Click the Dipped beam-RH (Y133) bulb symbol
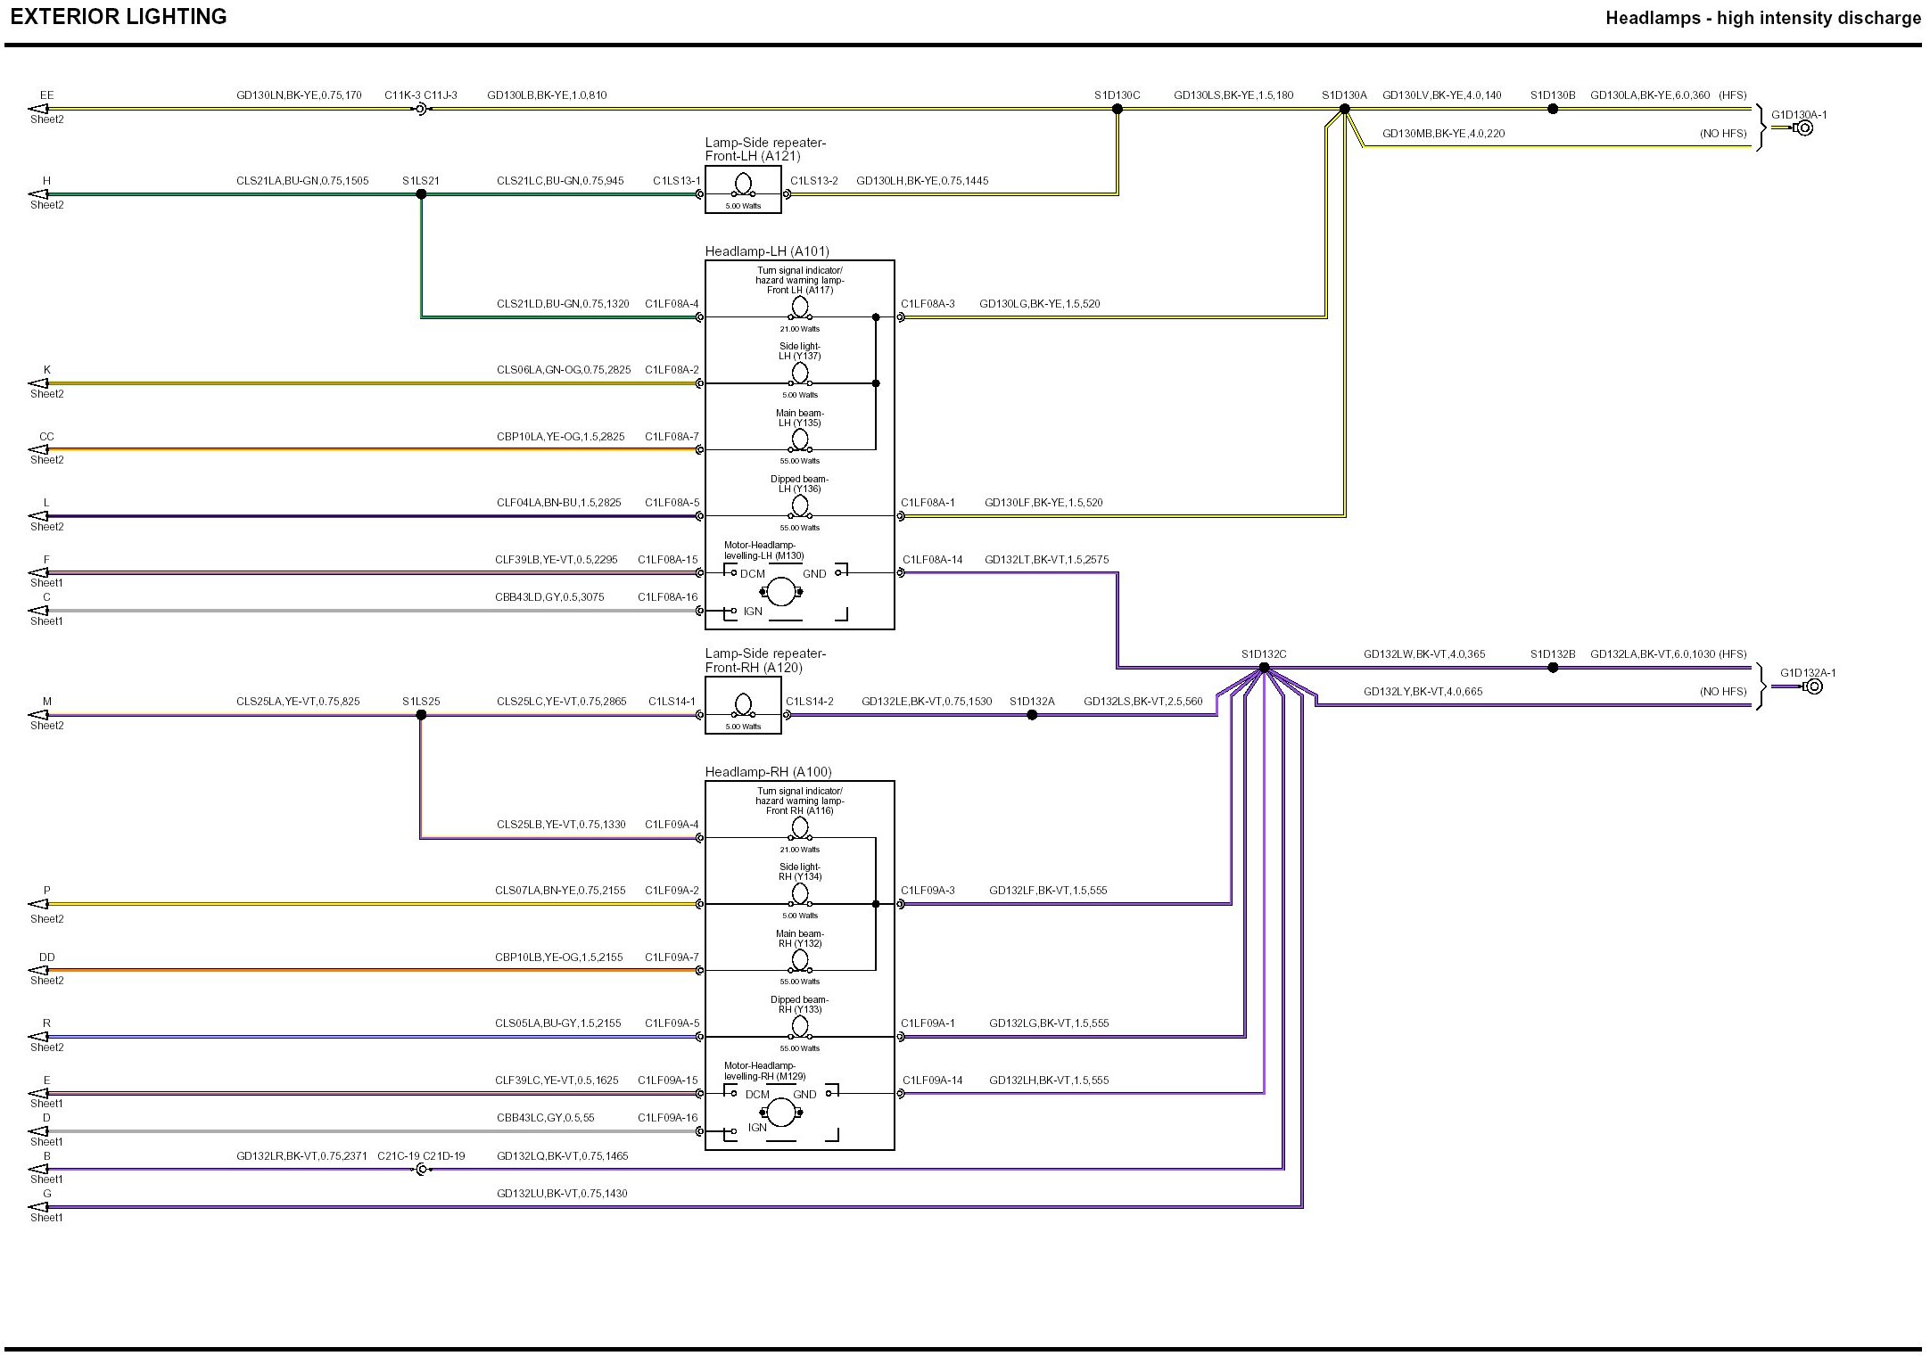This screenshot has height=1364, width=1930. 800,1027
